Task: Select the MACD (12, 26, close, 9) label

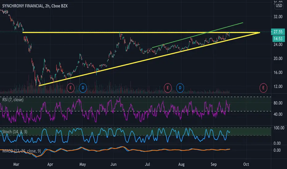Action: pos(22,151)
